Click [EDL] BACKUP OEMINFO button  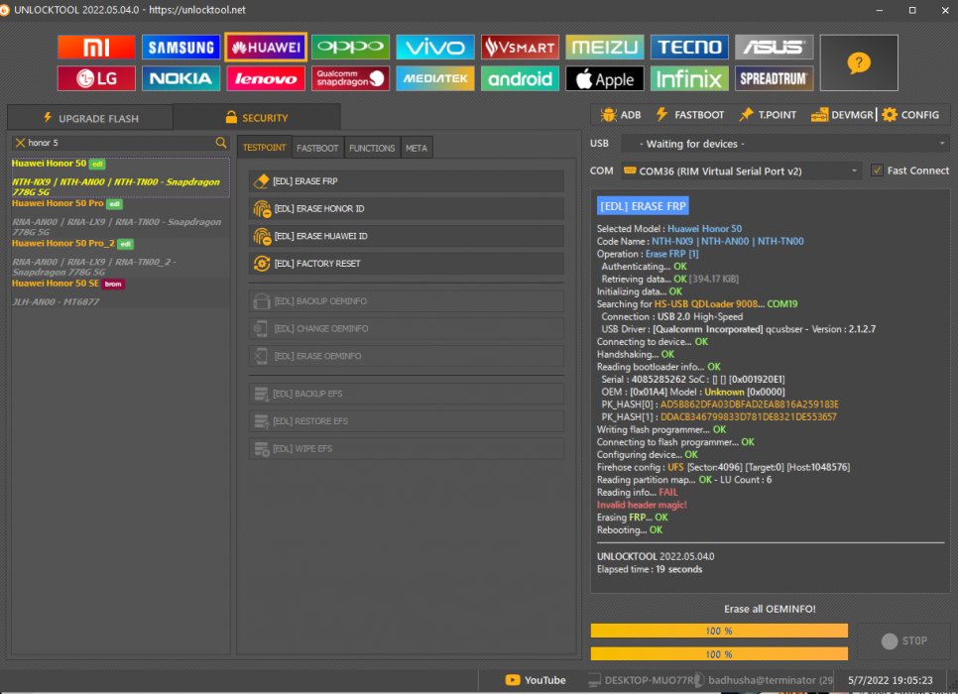[x=407, y=301]
